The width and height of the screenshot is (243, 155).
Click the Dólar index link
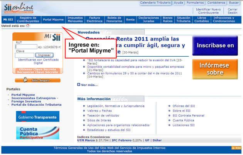coord(157,140)
